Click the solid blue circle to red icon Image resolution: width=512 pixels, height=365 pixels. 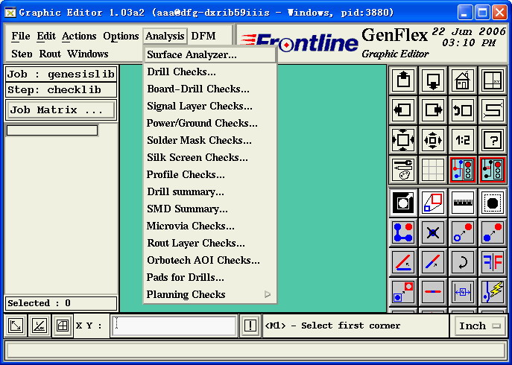(492, 232)
